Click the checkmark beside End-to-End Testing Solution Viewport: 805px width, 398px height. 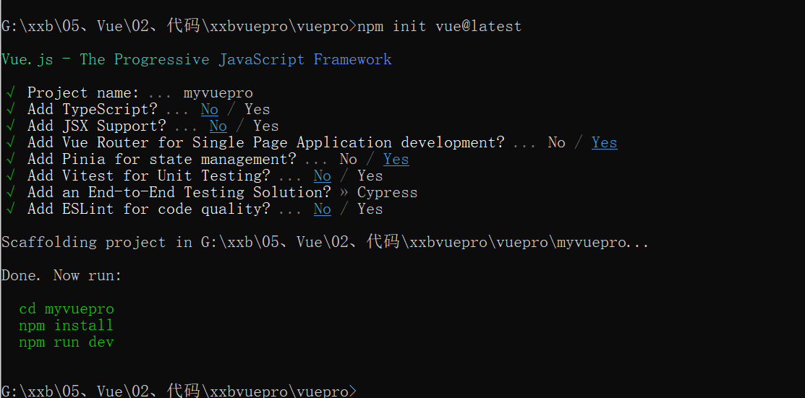pyautogui.click(x=10, y=193)
